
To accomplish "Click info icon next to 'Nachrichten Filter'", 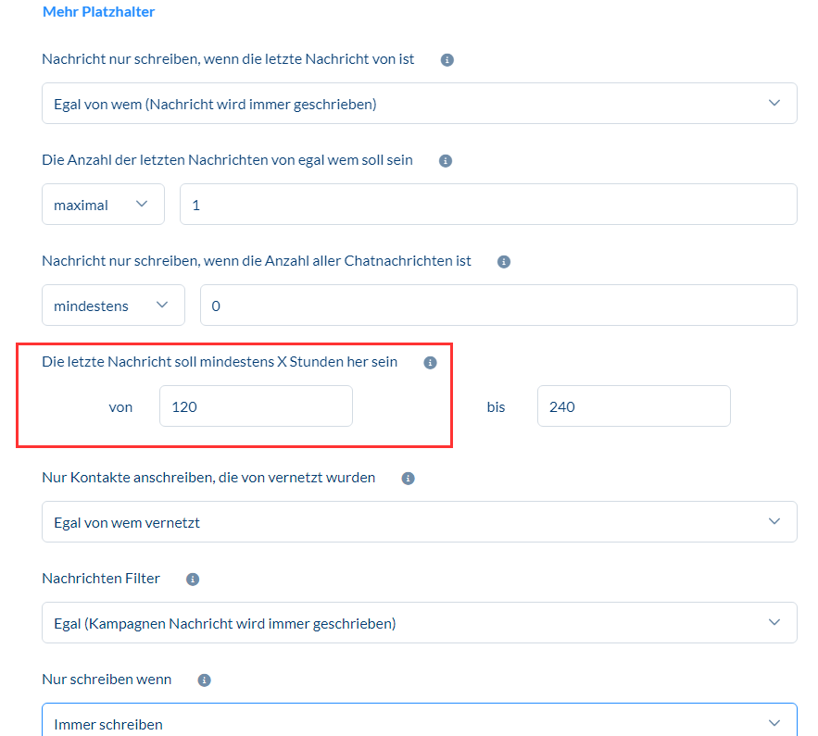I will 193,580.
